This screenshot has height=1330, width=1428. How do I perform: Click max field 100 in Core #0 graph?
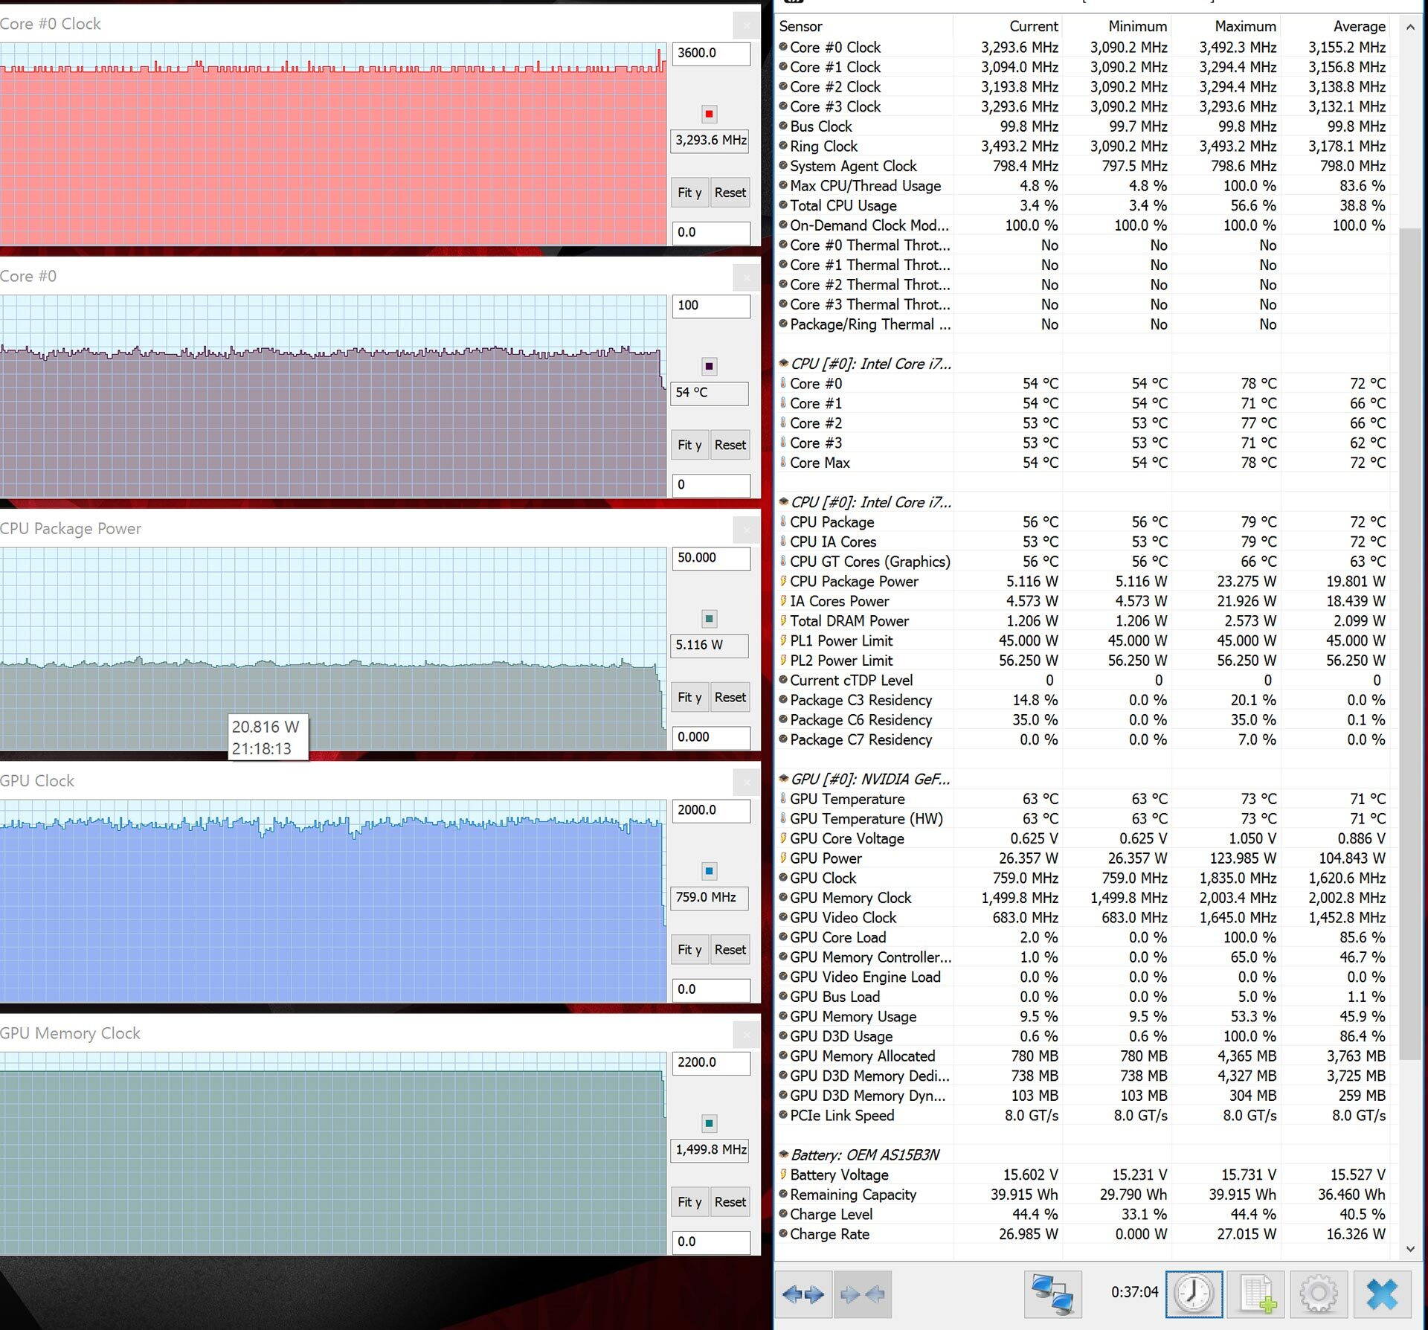click(711, 306)
